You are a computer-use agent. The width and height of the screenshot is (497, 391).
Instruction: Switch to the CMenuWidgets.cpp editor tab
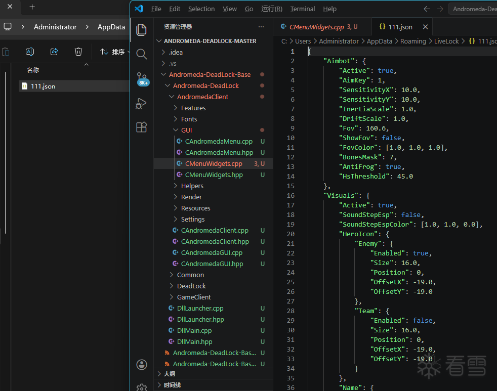322,27
